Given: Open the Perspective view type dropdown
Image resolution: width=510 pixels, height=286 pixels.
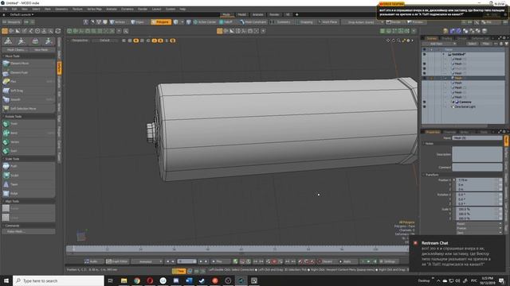Looking at the screenshot, I should (80, 41).
